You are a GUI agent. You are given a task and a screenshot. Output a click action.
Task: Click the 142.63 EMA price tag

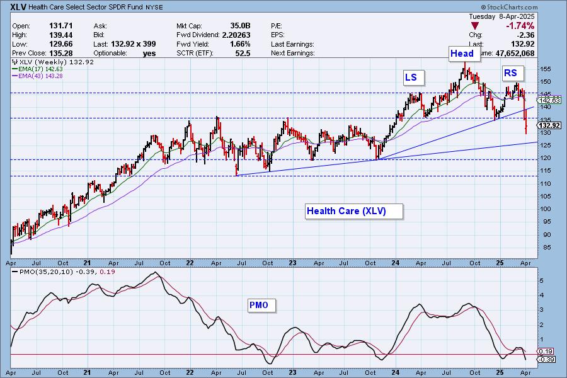[x=549, y=100]
